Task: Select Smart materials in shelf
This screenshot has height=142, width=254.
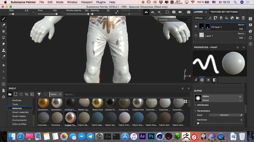Action: [x=20, y=112]
